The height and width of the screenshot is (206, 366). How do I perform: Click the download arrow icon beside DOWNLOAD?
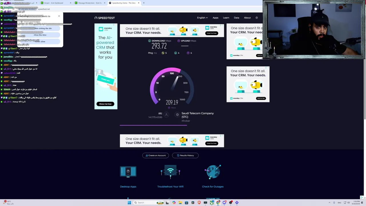click(150, 41)
